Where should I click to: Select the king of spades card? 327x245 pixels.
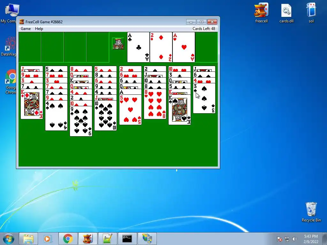tap(179, 110)
